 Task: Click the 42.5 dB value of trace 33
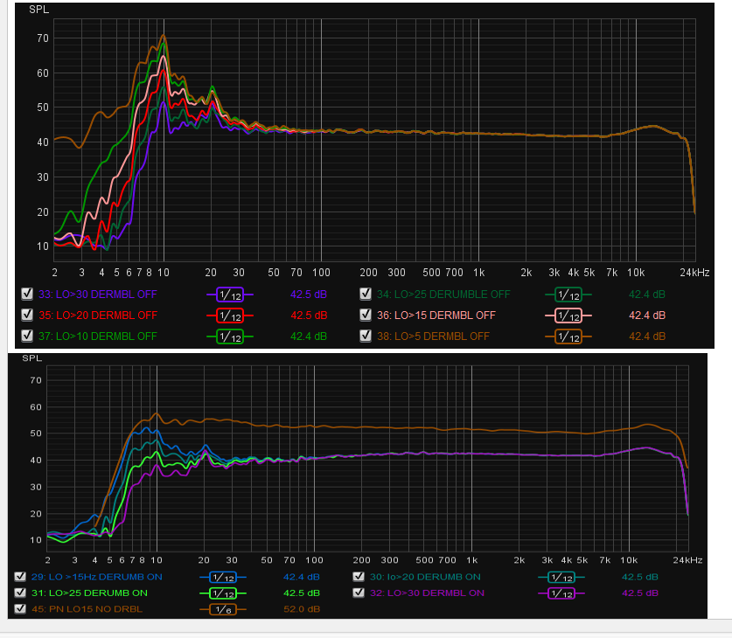coord(309,295)
